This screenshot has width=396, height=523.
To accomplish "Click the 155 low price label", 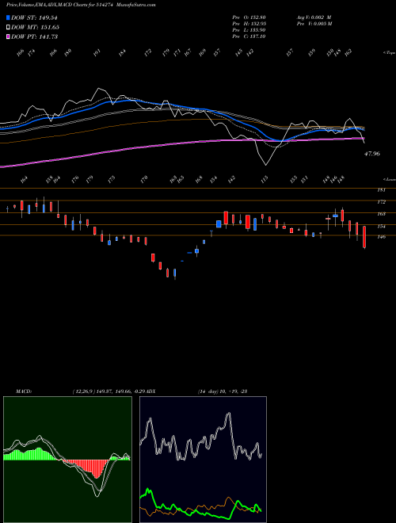I will 294,179.
